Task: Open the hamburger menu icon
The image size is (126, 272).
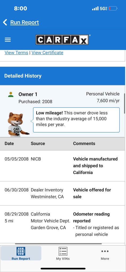Action: [x=8, y=40]
